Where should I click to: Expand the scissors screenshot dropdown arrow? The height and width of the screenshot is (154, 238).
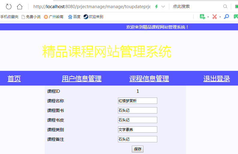pos(220,17)
